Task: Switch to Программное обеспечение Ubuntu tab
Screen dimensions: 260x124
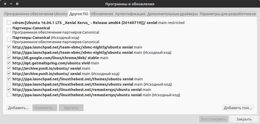Action: tap(36, 14)
